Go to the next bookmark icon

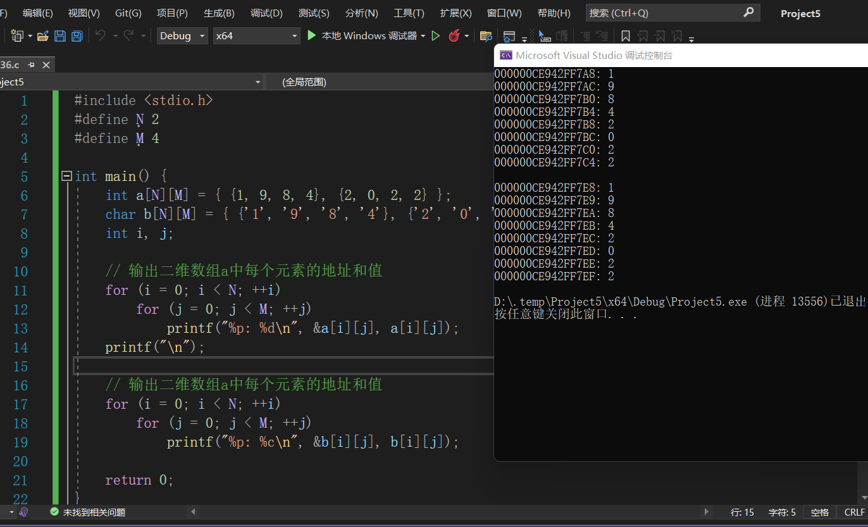point(660,36)
